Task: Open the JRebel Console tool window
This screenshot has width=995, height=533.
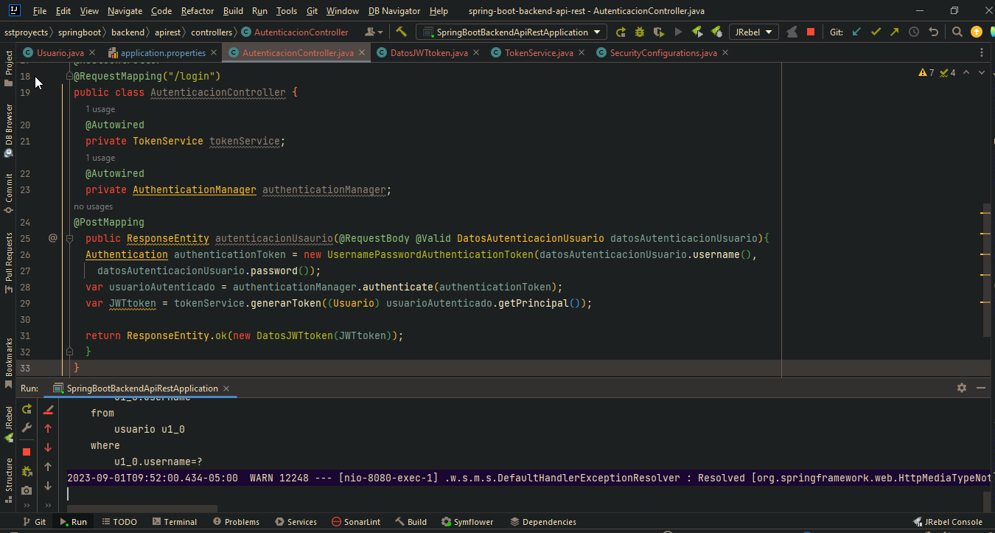Action: [x=947, y=521]
